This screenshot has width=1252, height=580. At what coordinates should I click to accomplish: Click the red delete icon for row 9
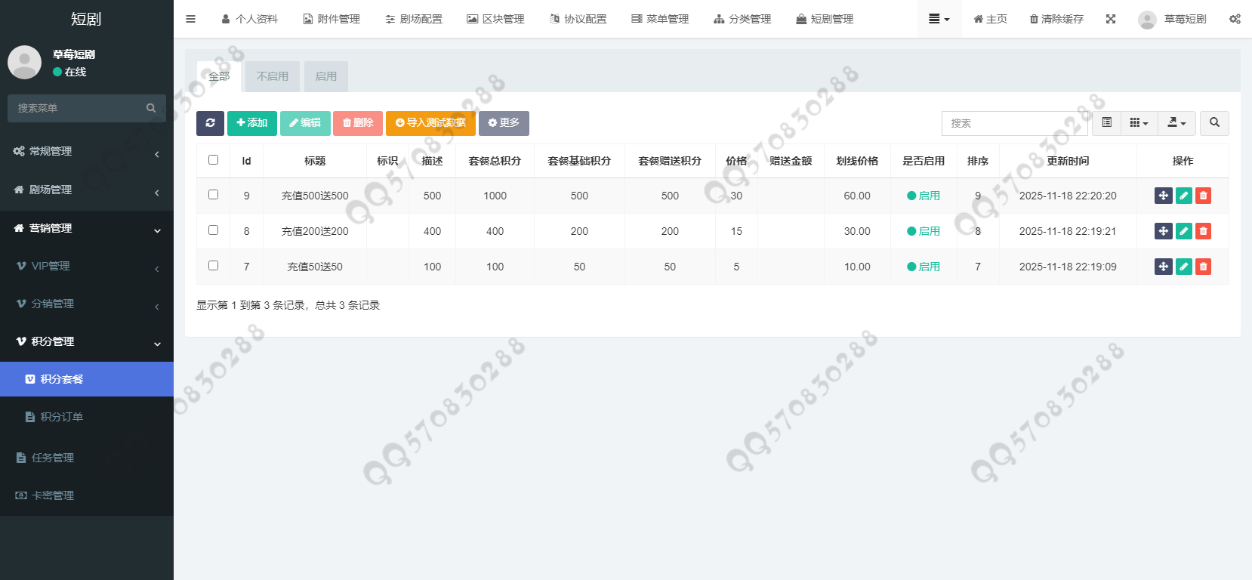[1204, 196]
